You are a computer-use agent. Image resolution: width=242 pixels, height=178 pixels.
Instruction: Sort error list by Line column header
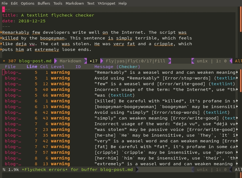[32, 67]
